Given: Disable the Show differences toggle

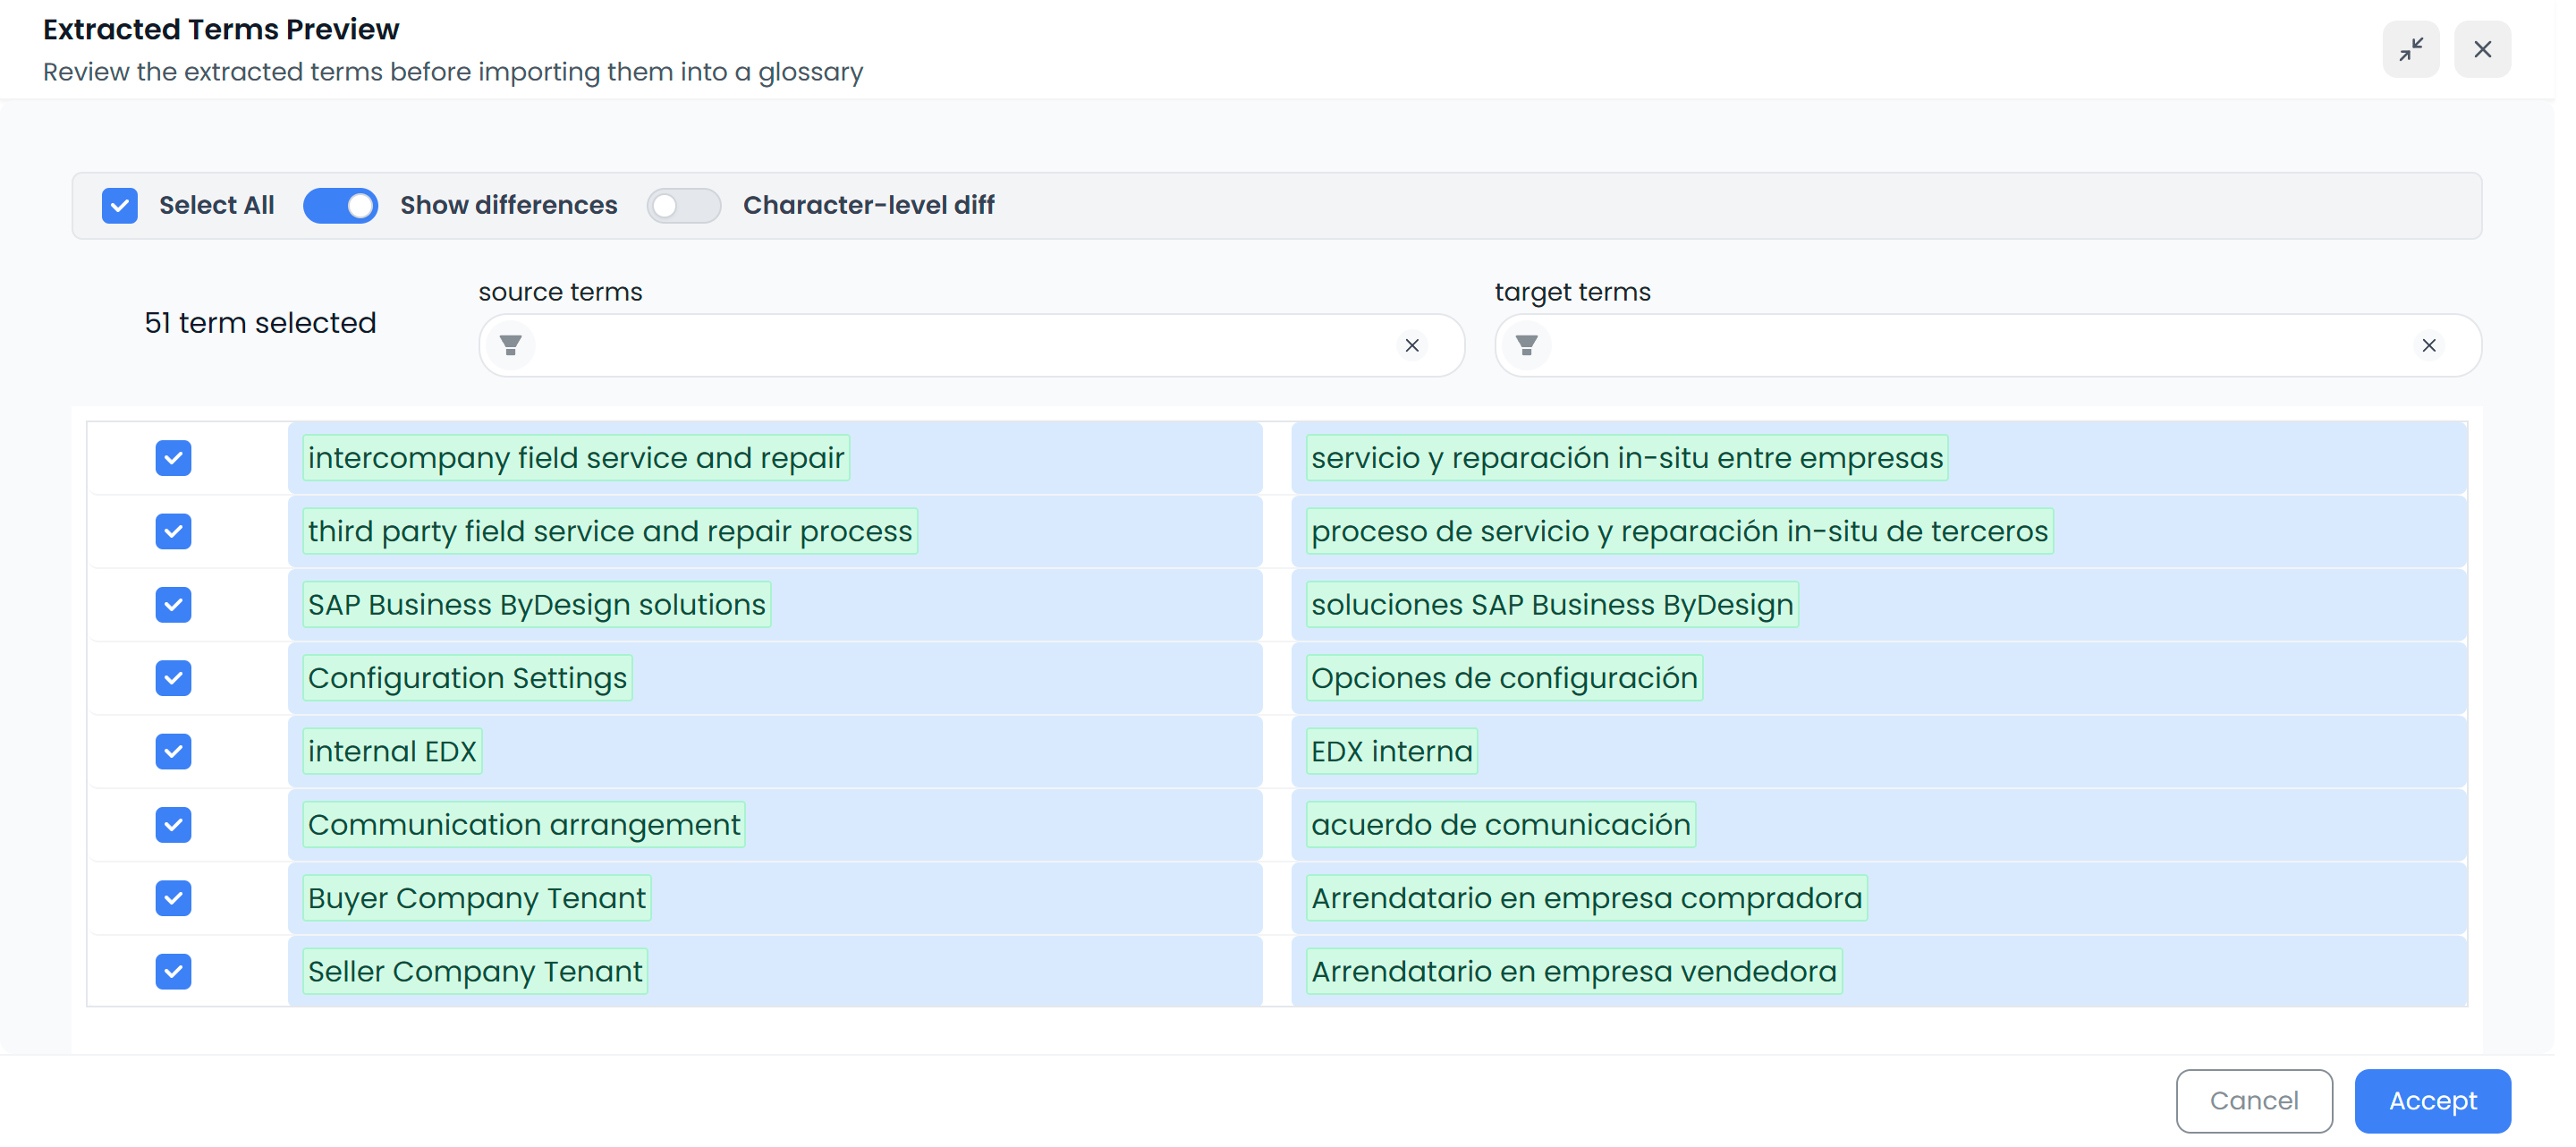Looking at the screenshot, I should point(340,205).
